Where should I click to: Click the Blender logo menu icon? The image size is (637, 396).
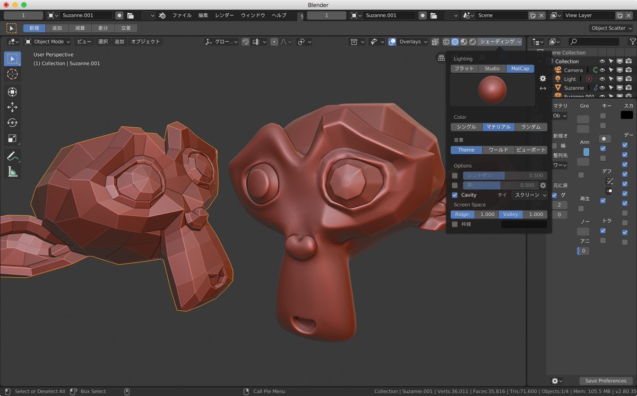coord(162,15)
